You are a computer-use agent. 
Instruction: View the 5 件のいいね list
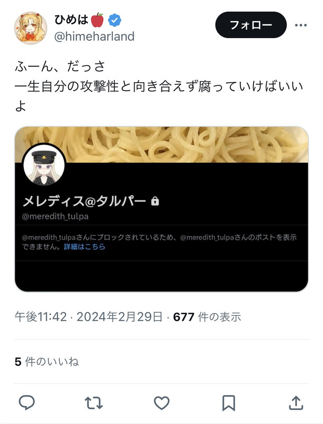47,361
